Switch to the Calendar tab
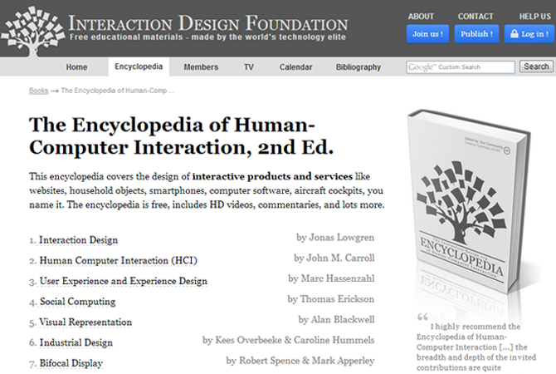Image resolution: width=556 pixels, height=374 pixels. pos(295,67)
